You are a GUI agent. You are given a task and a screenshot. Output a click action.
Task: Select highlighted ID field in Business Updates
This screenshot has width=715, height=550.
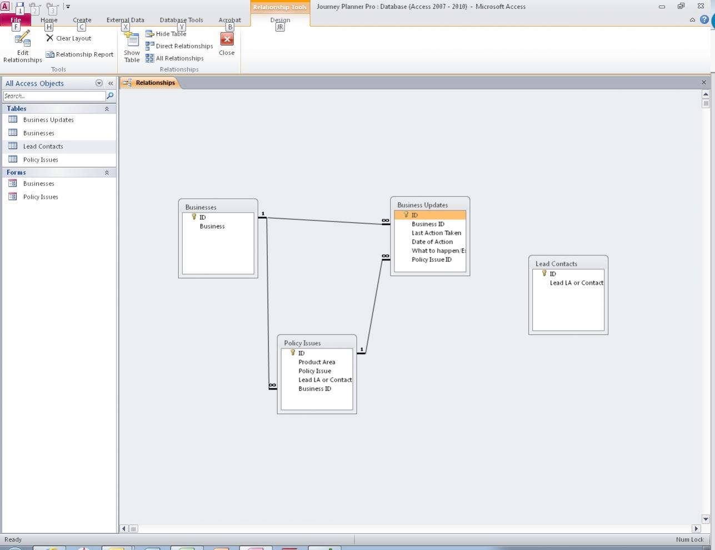(x=430, y=215)
